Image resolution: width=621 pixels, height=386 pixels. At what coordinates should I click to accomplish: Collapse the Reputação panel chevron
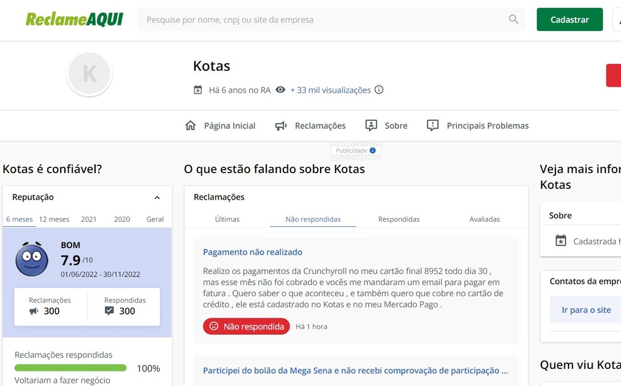[157, 197]
